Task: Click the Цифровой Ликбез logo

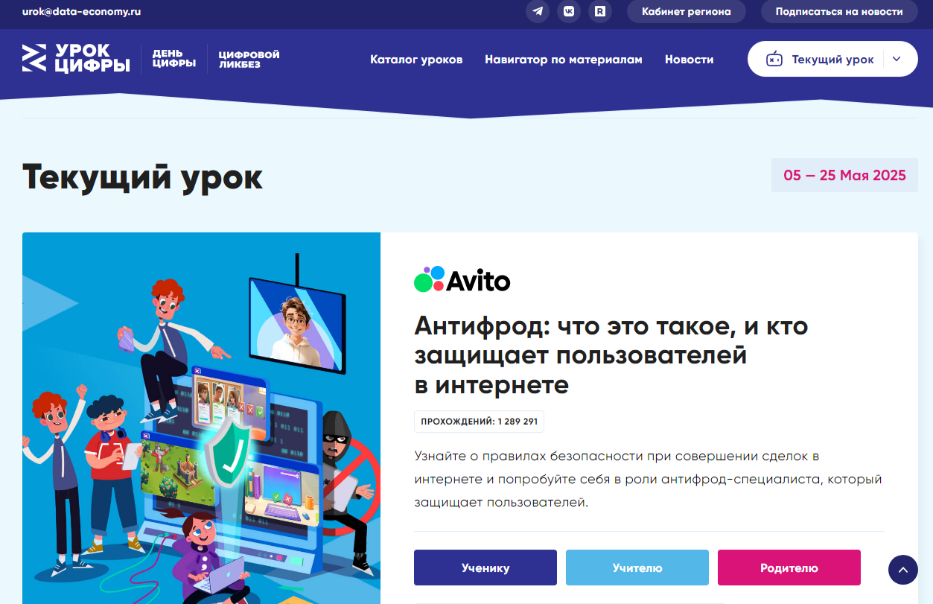Action: tap(249, 59)
